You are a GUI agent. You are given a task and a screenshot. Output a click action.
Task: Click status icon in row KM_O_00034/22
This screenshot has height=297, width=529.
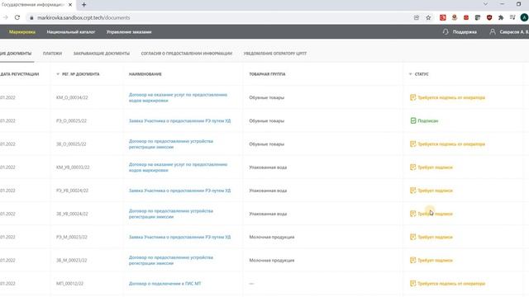point(413,97)
